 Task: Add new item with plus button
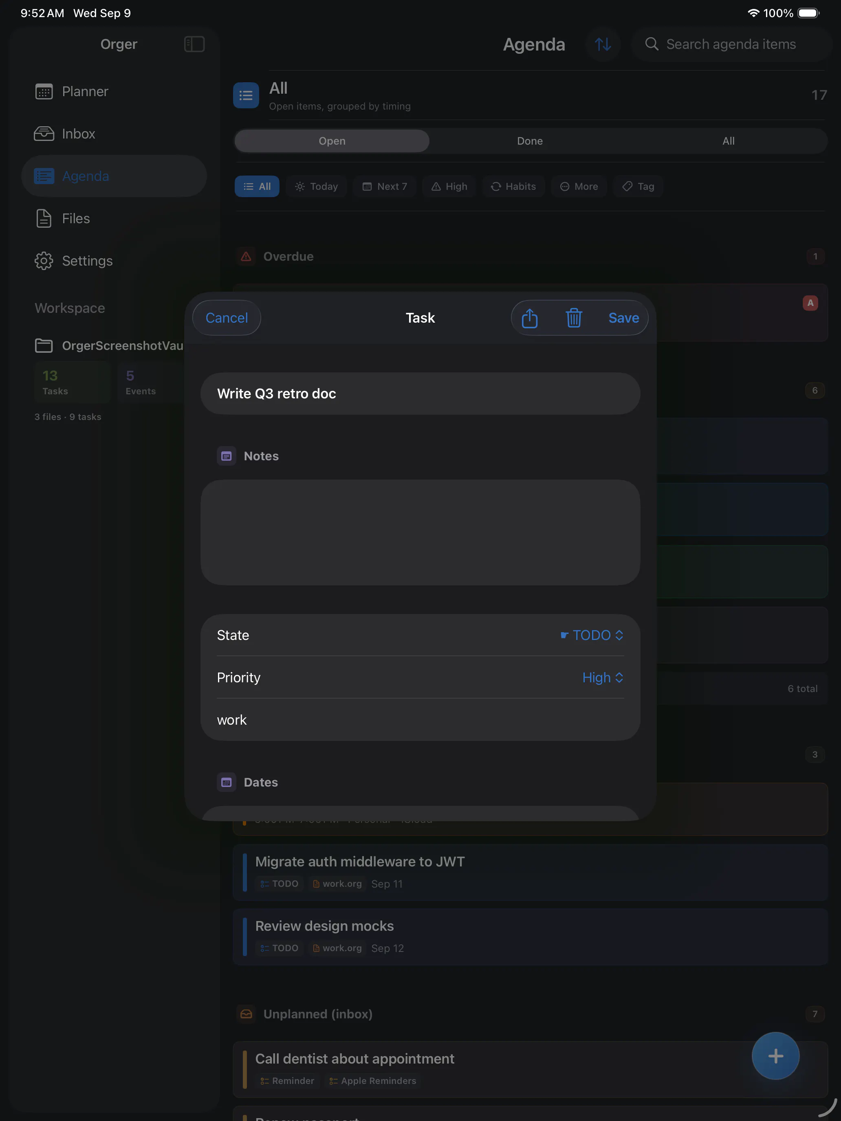(775, 1056)
